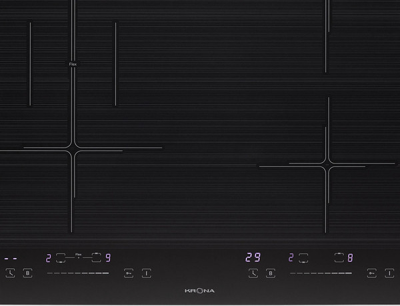Viewport: 400px width, 306px height.
Task: Tap the left power level digit 9
Action: [108, 257]
